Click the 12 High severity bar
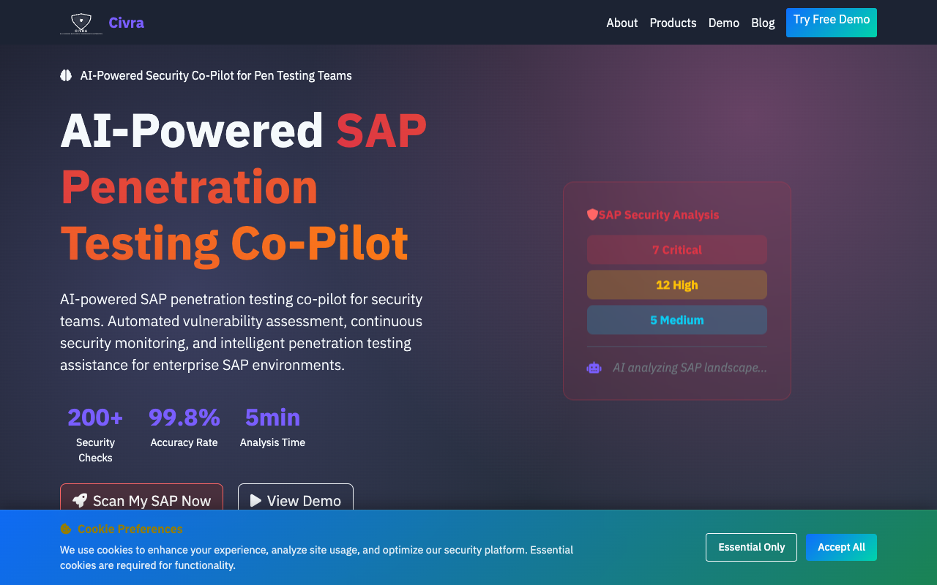937x585 pixels. [x=676, y=284]
